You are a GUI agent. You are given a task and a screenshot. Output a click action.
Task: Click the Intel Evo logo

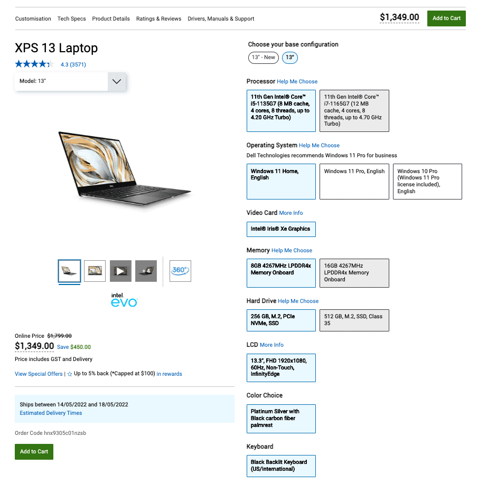click(x=124, y=300)
